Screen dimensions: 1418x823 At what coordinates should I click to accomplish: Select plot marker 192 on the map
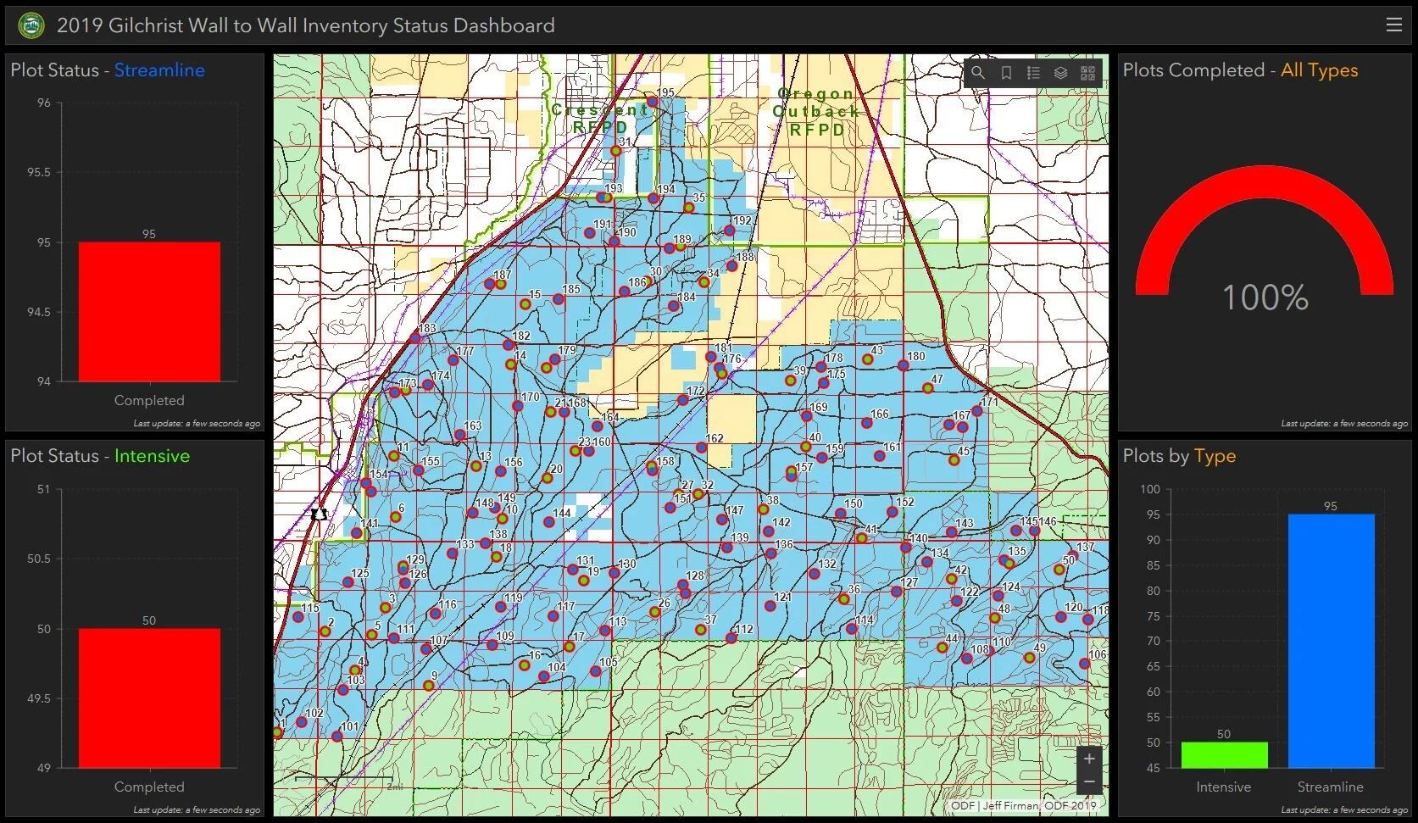(729, 231)
